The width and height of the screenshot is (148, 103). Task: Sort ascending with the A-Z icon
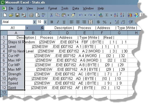[x=116, y=15]
